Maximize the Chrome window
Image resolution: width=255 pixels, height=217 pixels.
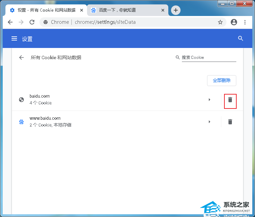(232, 4)
